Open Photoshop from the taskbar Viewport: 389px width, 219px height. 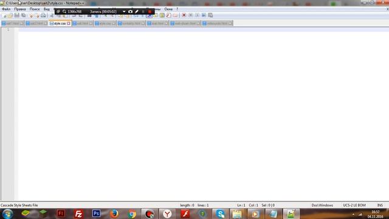click(x=96, y=214)
